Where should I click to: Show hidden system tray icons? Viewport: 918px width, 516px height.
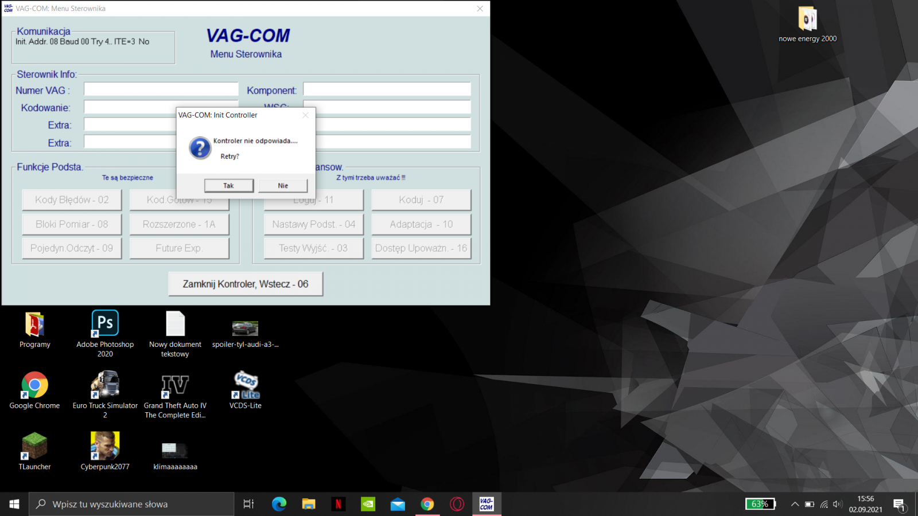[795, 505]
